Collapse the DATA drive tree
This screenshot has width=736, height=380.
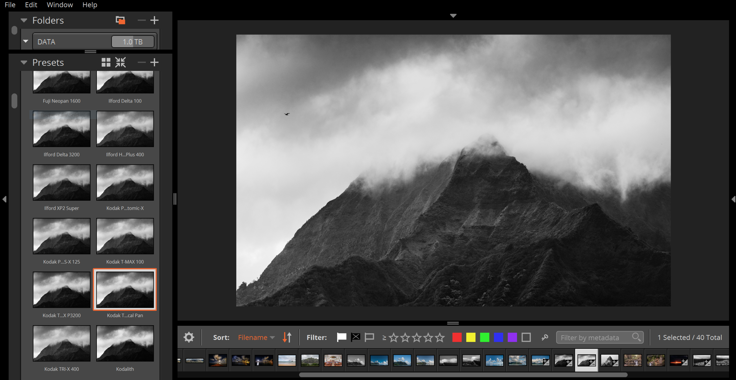(26, 41)
